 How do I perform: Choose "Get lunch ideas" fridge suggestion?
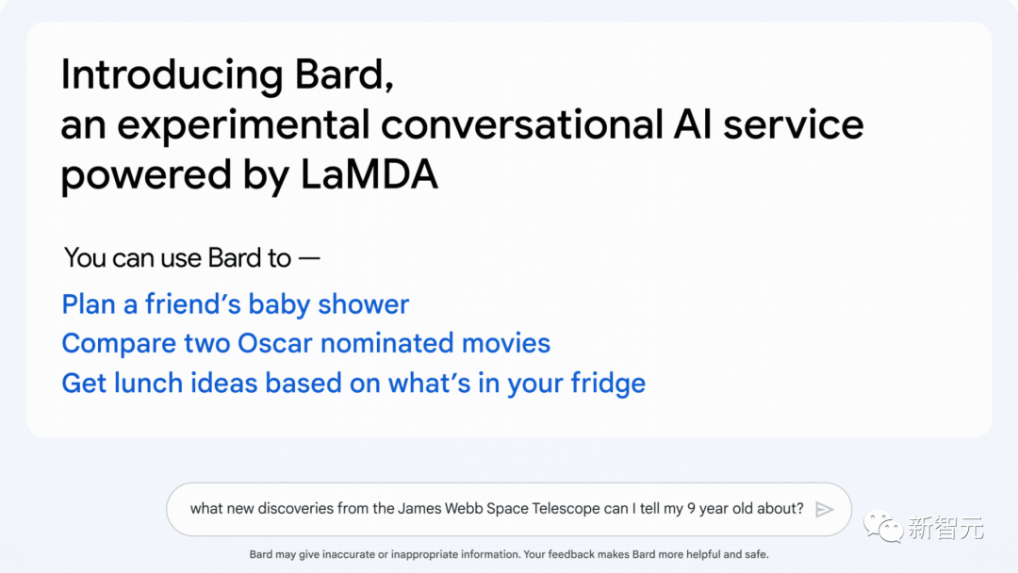[x=353, y=384]
